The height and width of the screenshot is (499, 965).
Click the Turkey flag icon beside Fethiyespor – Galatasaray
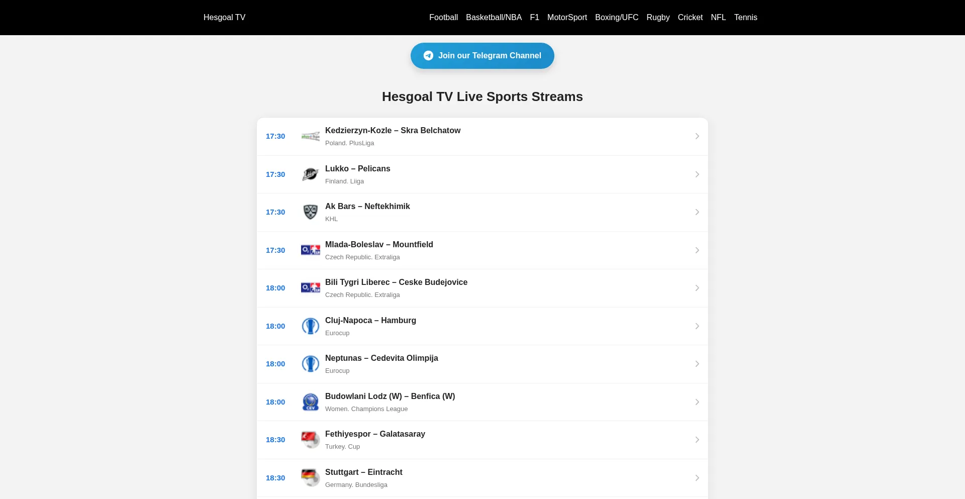tap(310, 440)
